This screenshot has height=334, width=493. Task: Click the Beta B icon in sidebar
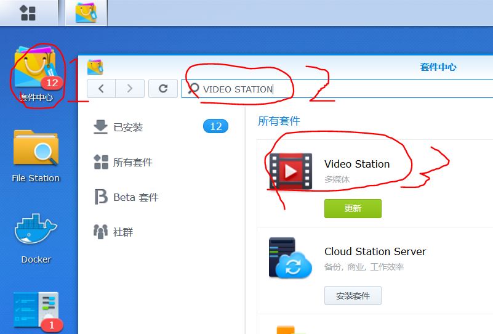101,197
